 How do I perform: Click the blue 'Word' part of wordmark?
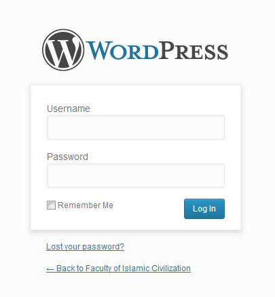122,51
